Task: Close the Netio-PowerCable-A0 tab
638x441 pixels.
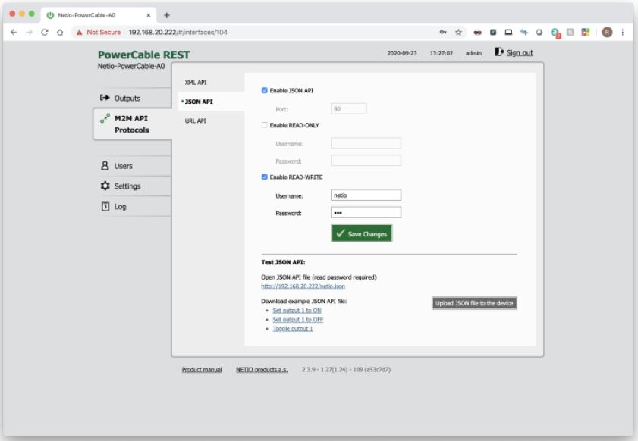Action: pos(149,15)
